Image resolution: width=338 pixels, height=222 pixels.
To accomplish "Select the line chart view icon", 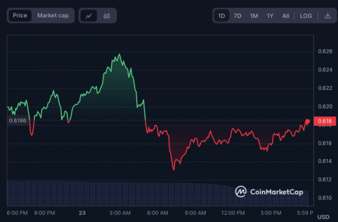I will pyautogui.click(x=88, y=16).
